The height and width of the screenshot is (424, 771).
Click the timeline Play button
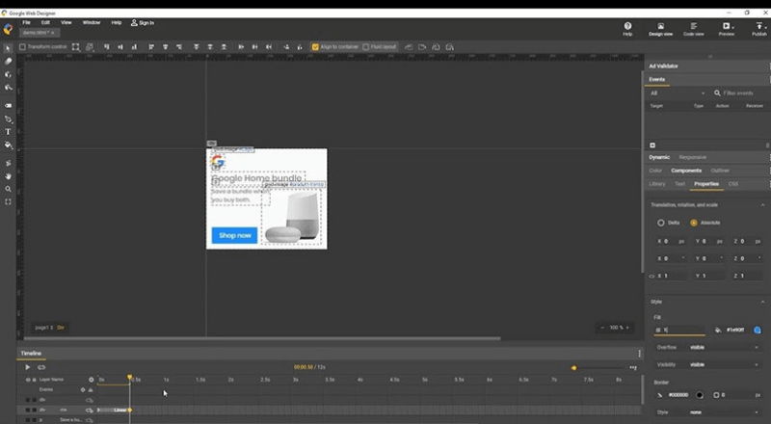click(x=28, y=367)
